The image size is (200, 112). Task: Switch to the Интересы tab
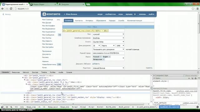tap(89, 21)
